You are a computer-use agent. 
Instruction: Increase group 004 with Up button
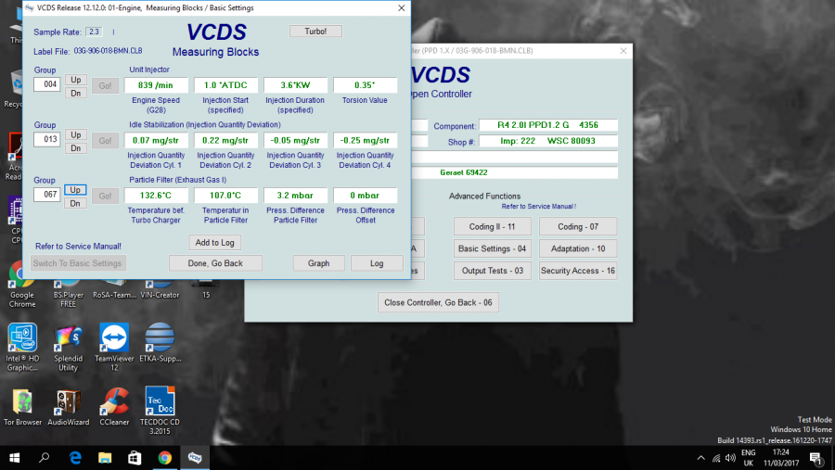[77, 80]
